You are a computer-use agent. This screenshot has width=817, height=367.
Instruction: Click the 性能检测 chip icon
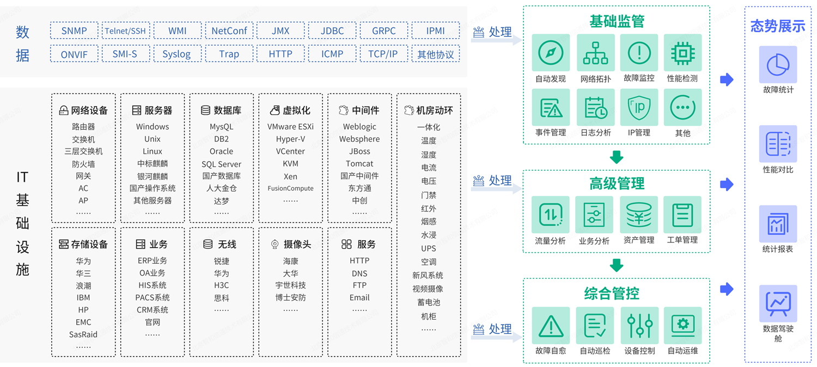click(x=682, y=53)
